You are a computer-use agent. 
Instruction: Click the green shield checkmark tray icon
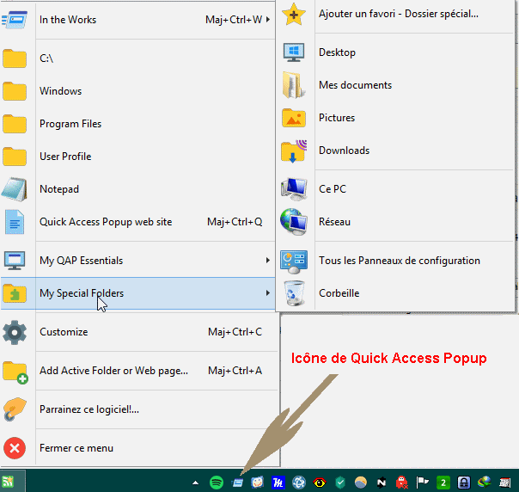click(x=340, y=483)
